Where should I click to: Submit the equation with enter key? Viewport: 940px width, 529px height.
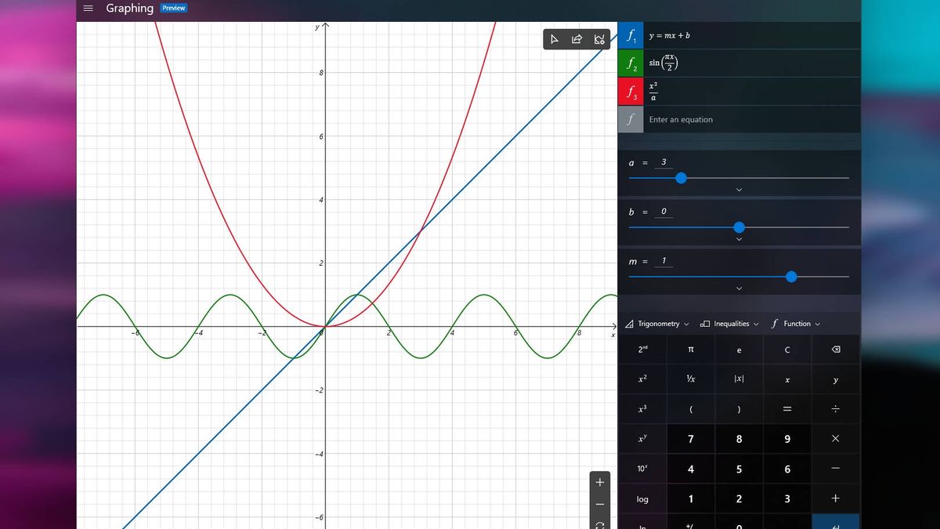(835, 522)
